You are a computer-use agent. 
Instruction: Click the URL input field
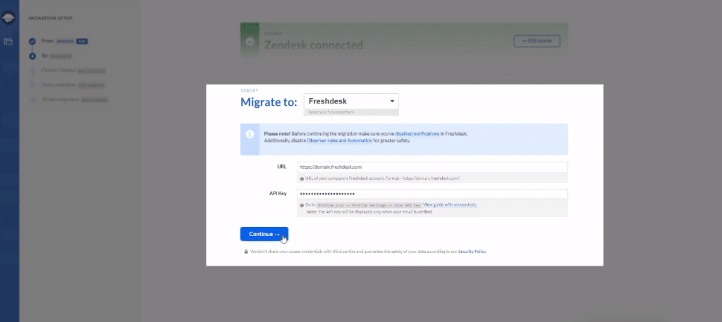[432, 167]
